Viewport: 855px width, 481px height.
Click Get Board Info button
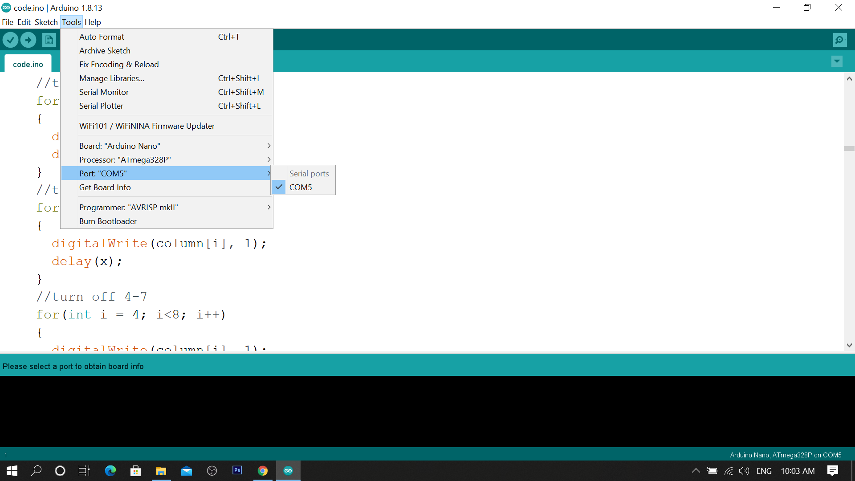pos(105,187)
